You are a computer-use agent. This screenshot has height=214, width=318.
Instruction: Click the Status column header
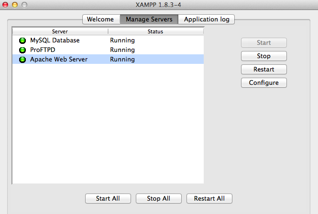155,31
